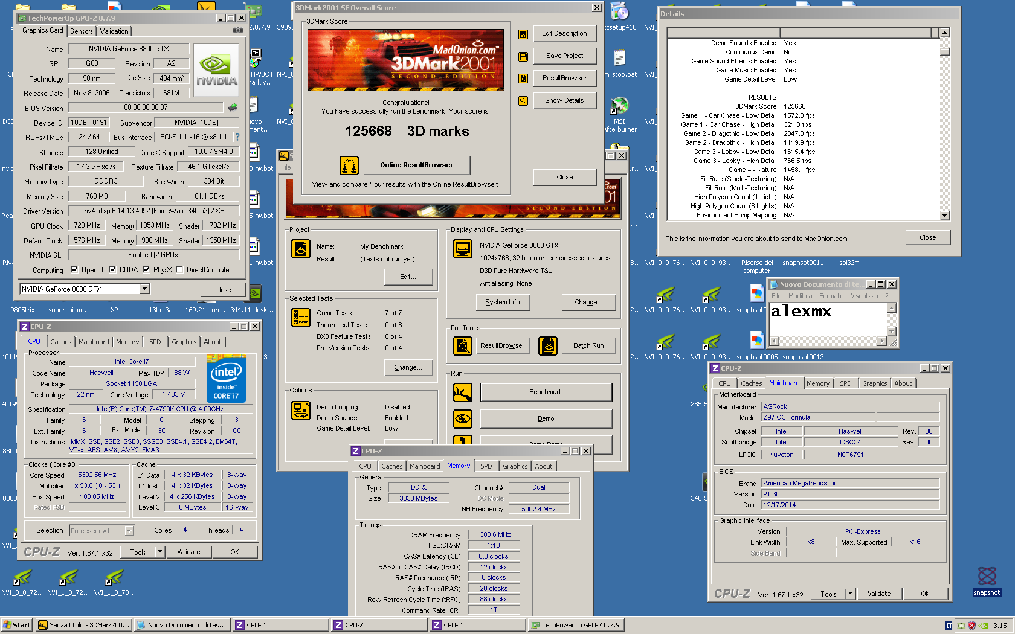Screen dimensions: 1015x634
Task: Click the BIOS version save icon in GPU-Z
Action: (233, 107)
